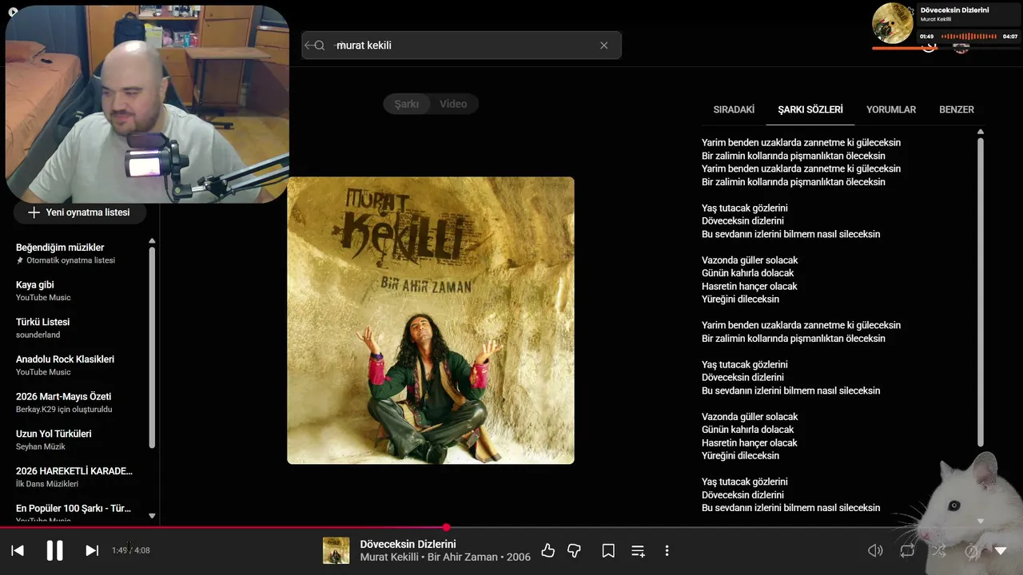Clear the search field with X
Image resolution: width=1023 pixels, height=575 pixels.
pyautogui.click(x=604, y=46)
